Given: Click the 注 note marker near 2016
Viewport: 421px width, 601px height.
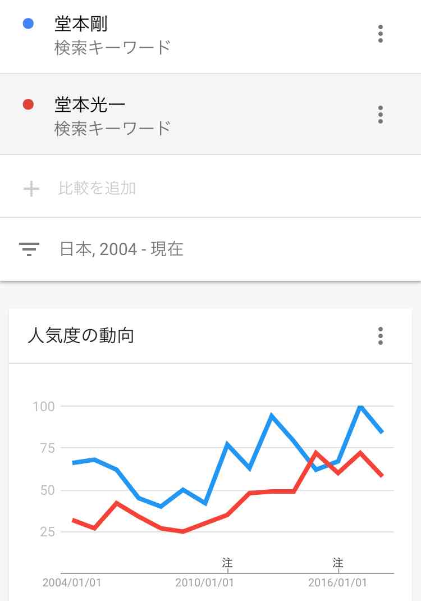Looking at the screenshot, I should 337,563.
